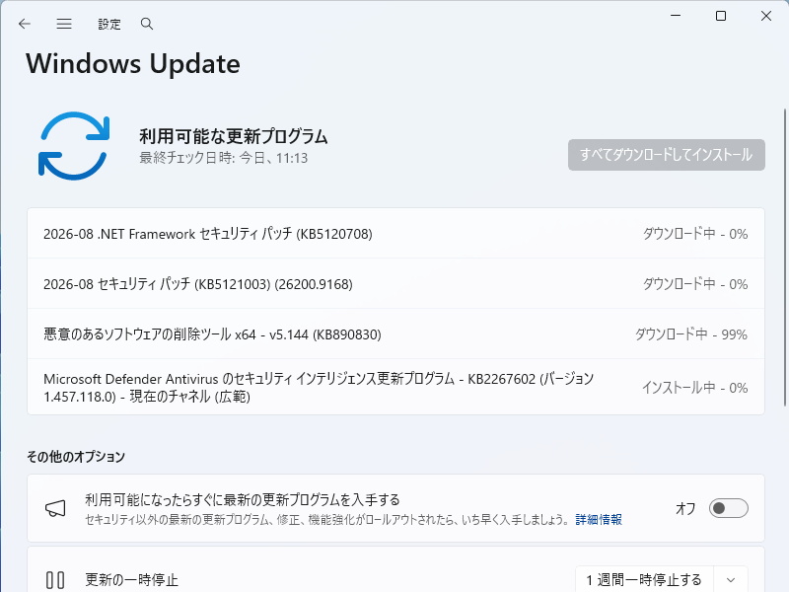Close the Settings window

(766, 16)
